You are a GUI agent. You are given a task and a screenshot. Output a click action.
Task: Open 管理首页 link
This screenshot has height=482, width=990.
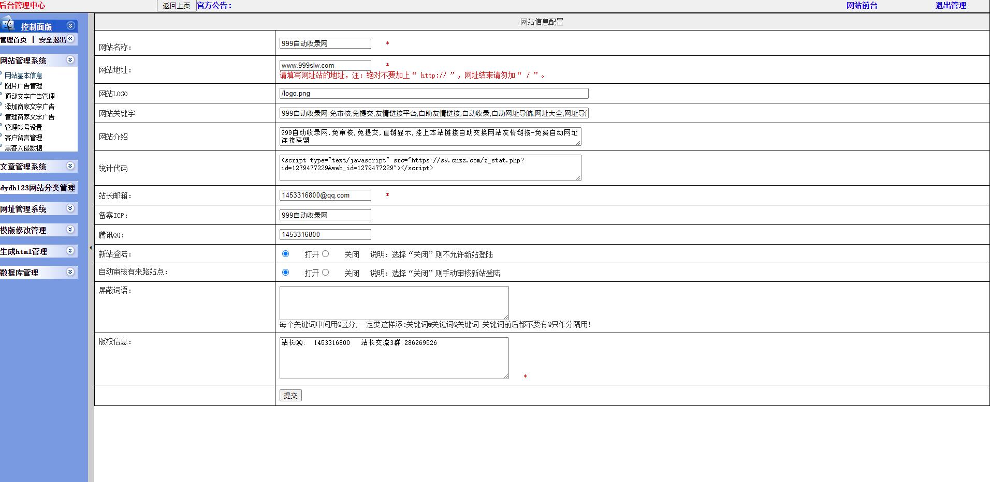13,40
